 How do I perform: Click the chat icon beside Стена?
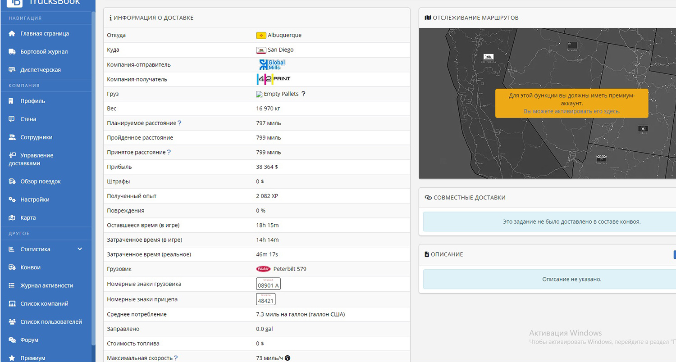pos(12,119)
